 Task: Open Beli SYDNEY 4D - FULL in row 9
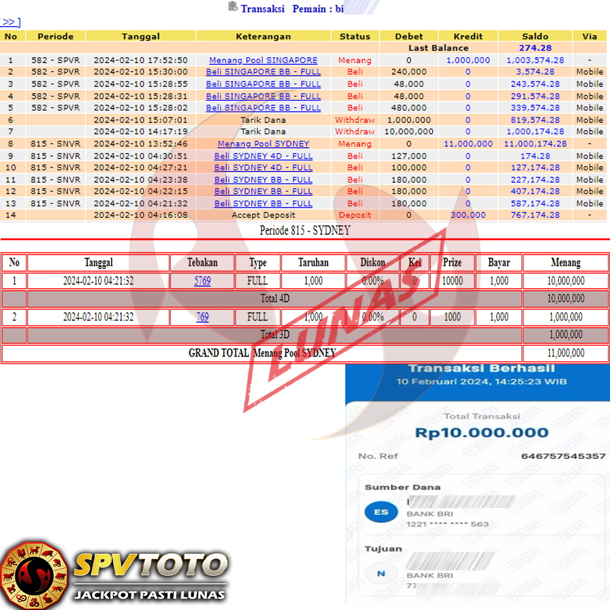coord(263,156)
